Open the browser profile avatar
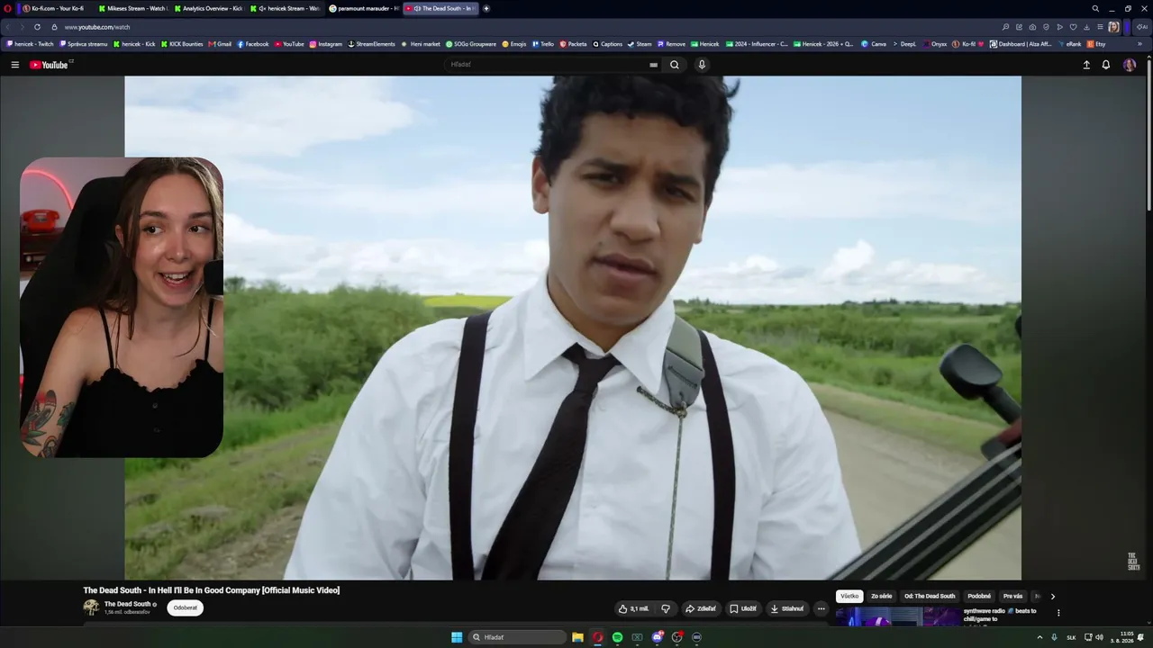Image resolution: width=1153 pixels, height=648 pixels. click(1113, 27)
